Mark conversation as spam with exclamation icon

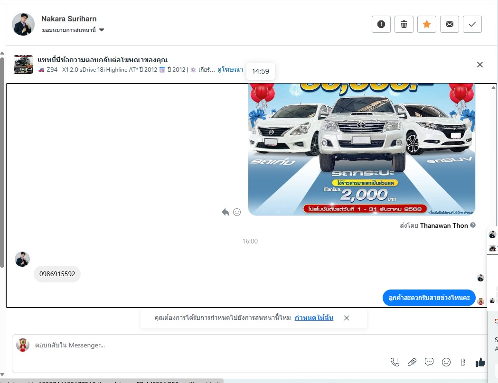381,24
